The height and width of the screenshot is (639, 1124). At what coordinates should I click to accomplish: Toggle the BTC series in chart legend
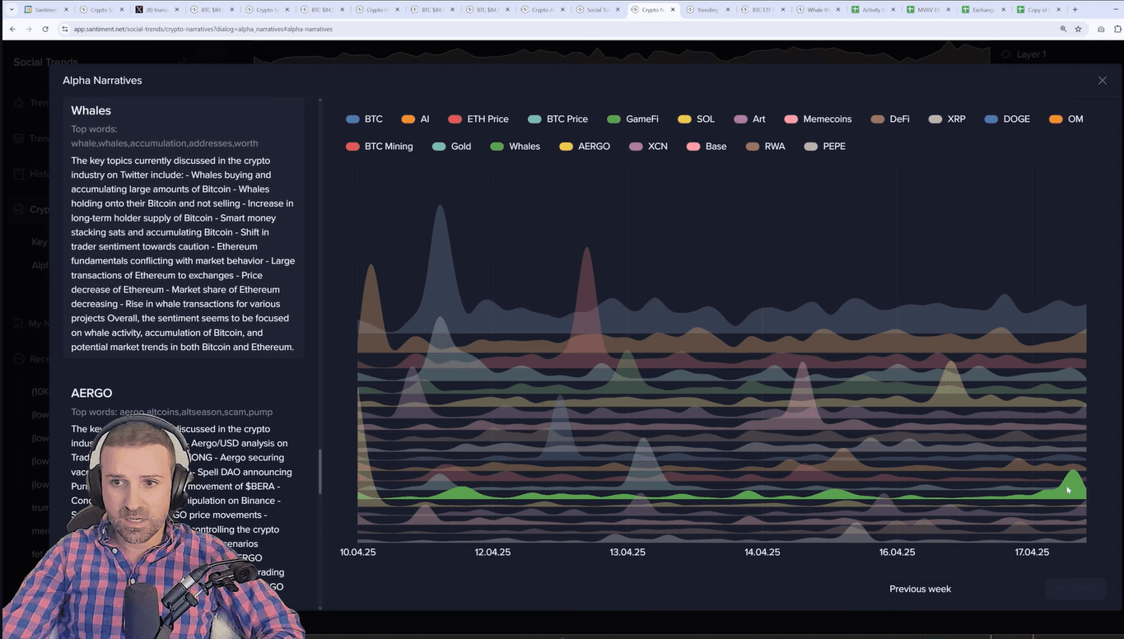(364, 119)
